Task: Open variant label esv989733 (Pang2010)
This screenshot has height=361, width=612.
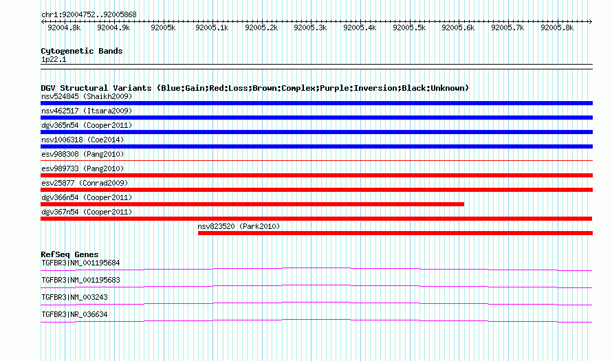Action: pos(83,168)
